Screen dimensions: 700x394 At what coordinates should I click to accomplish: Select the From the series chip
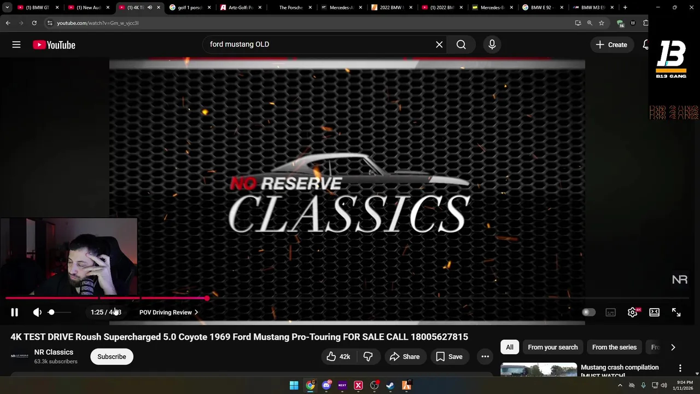(614, 347)
